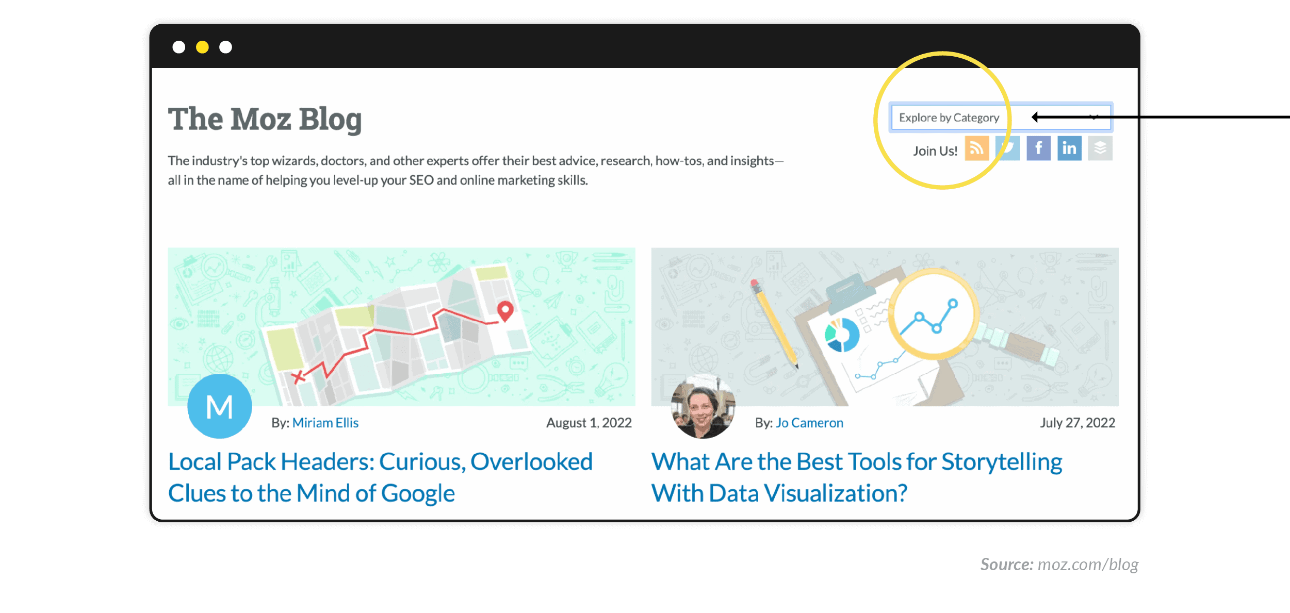Open the LinkedIn icon
Viewport: 1290px width, 613px height.
[x=1069, y=148]
